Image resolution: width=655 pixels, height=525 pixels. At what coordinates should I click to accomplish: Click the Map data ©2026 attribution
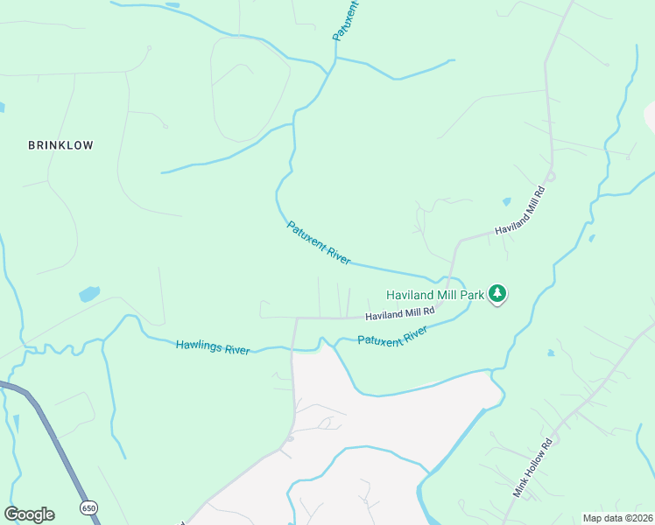pos(618,518)
